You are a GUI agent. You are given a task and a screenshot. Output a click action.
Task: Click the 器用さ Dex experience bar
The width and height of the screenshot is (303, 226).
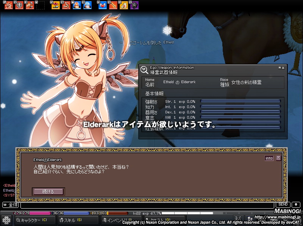(x=241, y=111)
